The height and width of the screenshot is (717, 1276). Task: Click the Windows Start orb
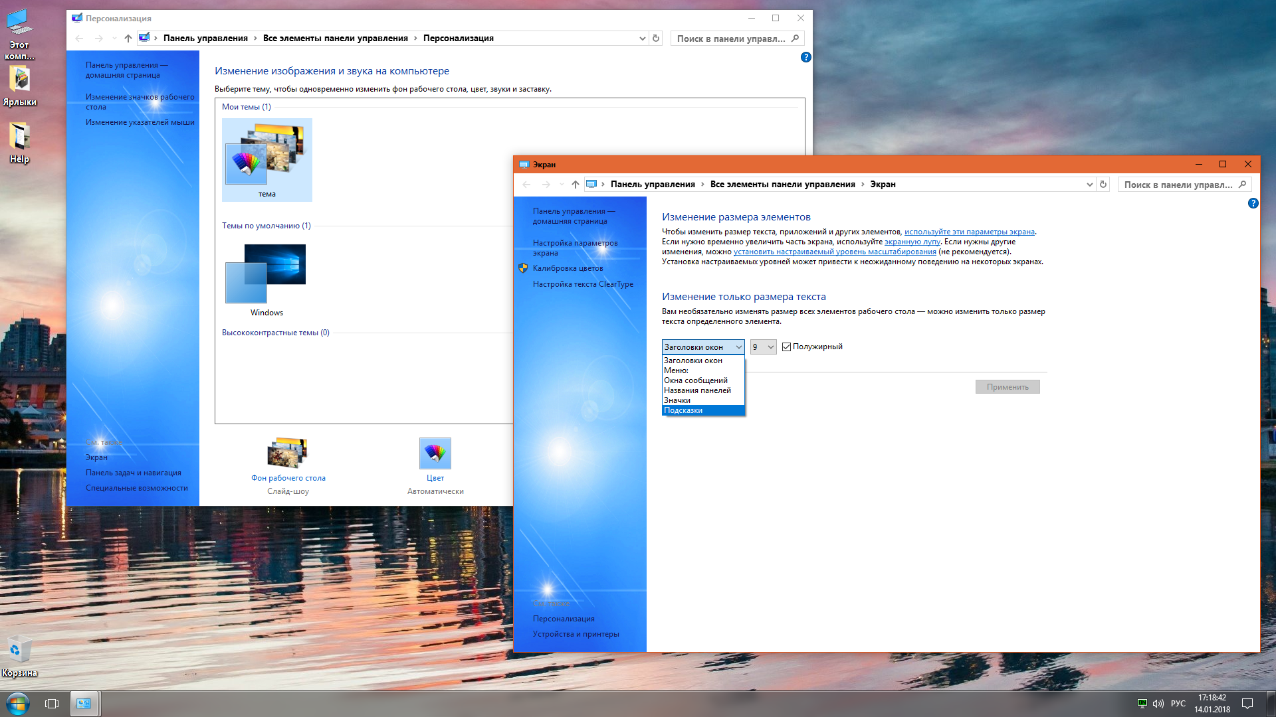point(18,703)
